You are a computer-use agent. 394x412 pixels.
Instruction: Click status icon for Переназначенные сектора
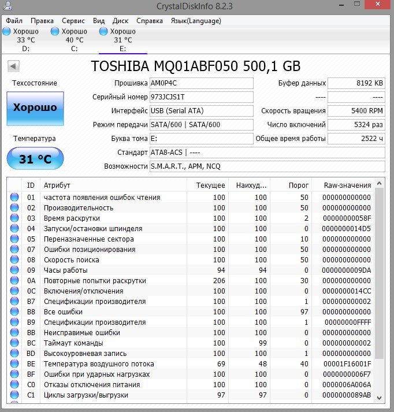(x=14, y=239)
